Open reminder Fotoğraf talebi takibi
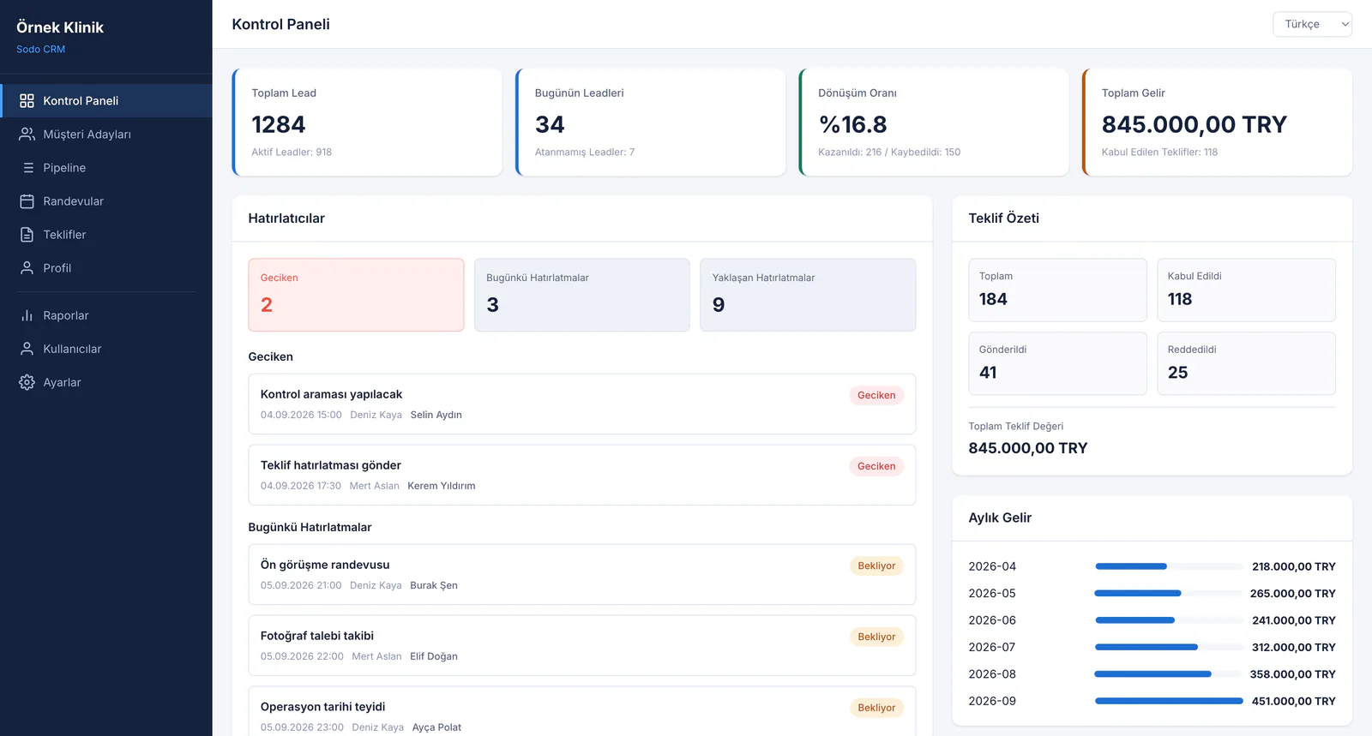This screenshot has height=736, width=1372. (582, 645)
